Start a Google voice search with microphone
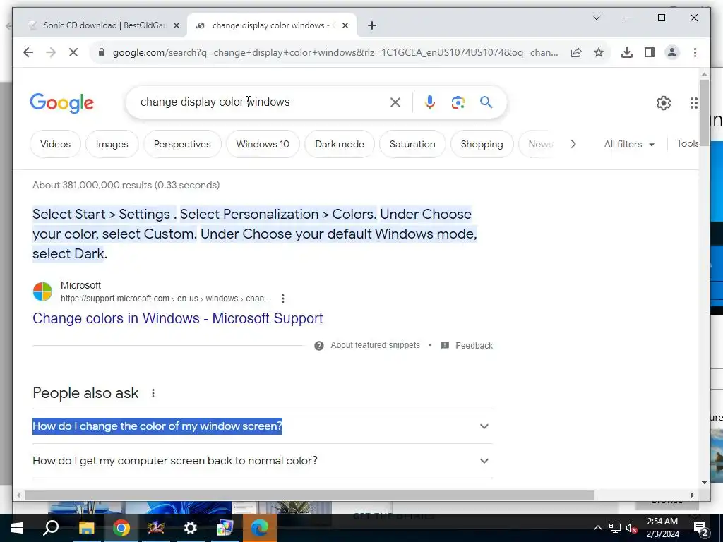This screenshot has width=723, height=542. 430,102
